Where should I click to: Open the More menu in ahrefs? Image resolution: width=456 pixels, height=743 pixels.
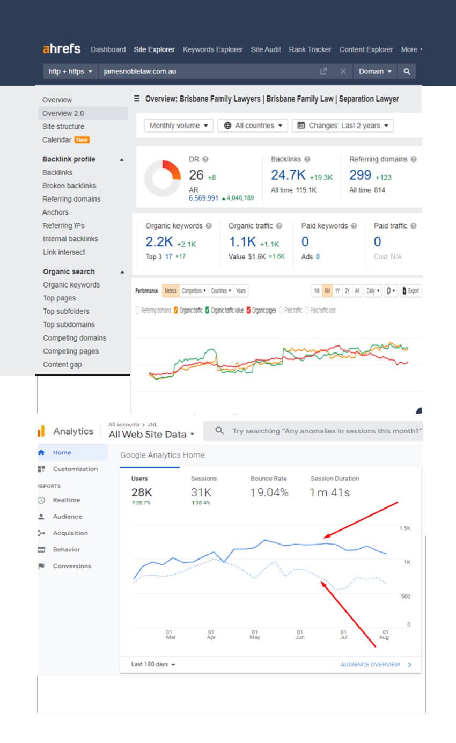[x=411, y=49]
